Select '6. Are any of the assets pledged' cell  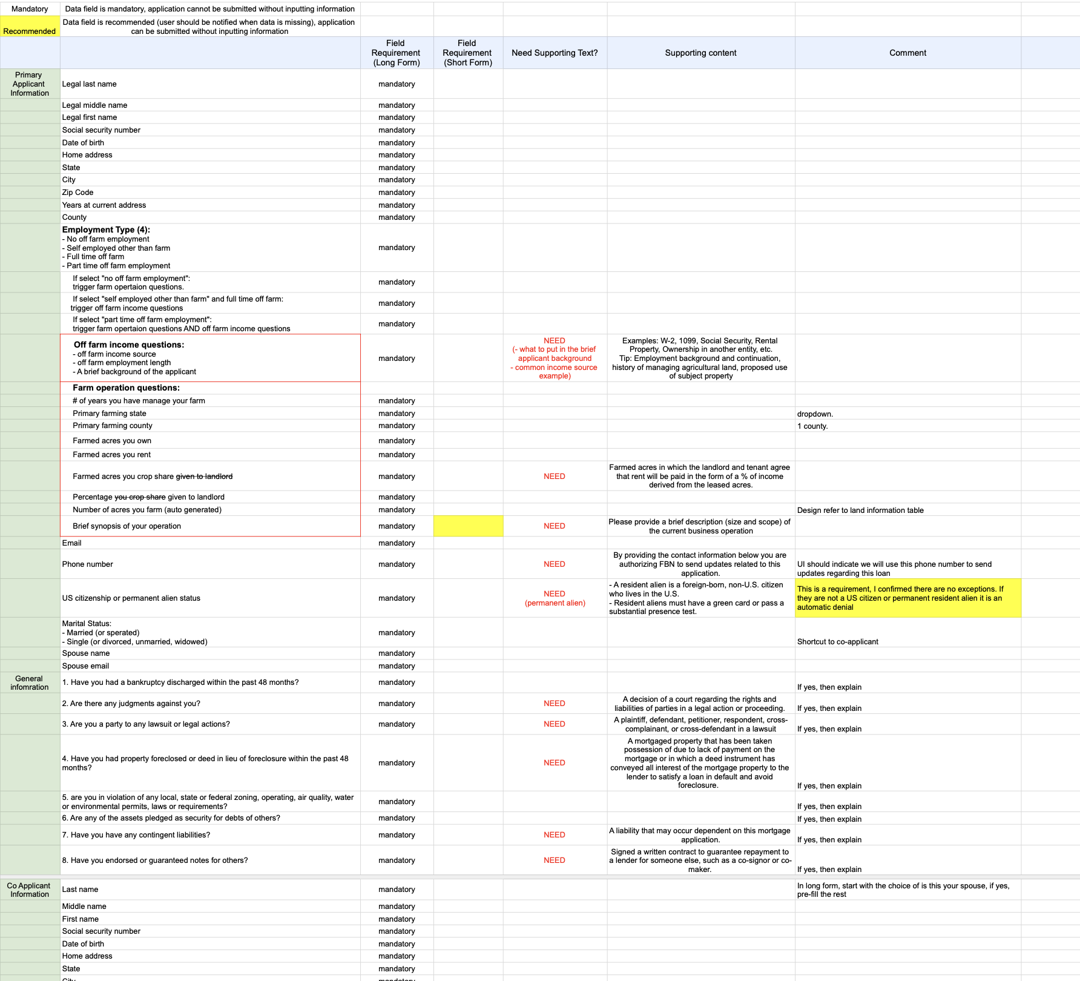210,818
